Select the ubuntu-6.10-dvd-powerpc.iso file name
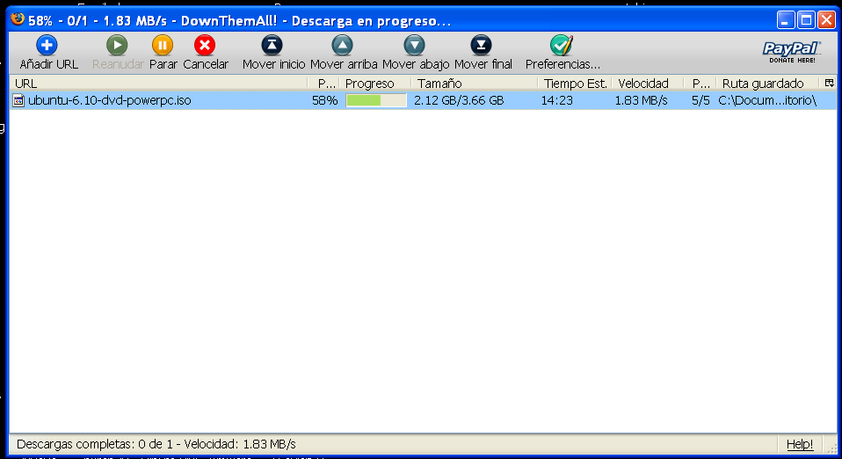Screen dimensions: 842x459 (110, 100)
